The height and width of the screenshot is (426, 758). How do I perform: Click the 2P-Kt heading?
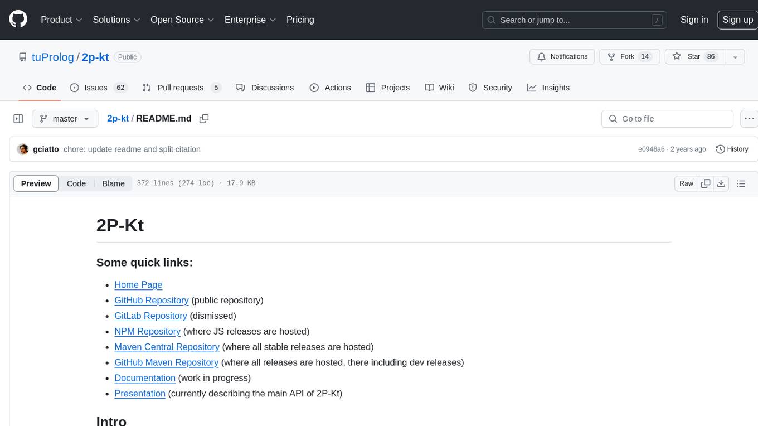click(120, 225)
